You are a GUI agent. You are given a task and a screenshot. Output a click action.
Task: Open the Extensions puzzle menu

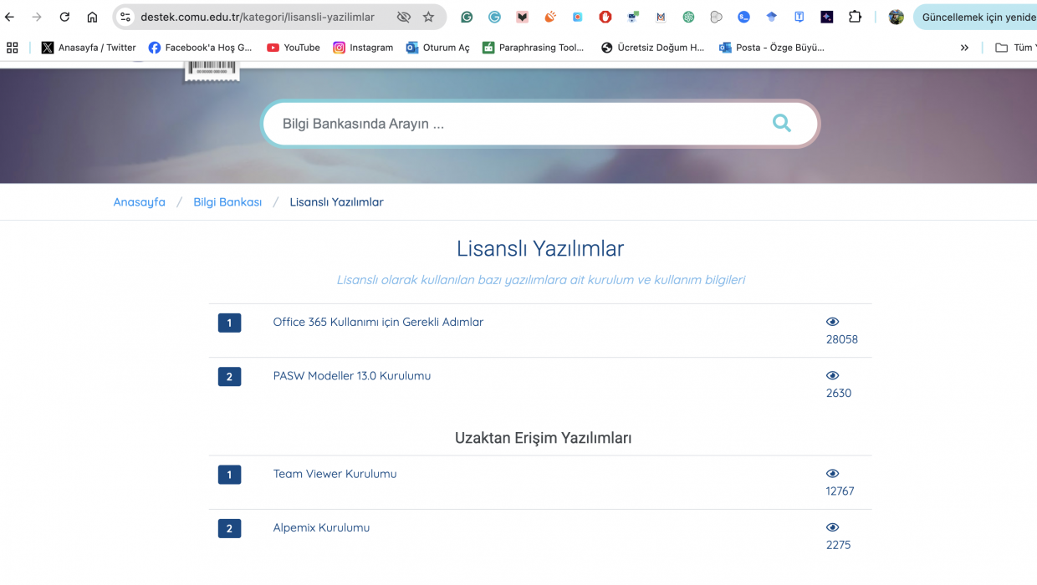click(855, 17)
